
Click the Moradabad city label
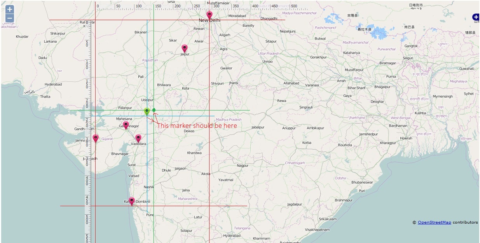[237, 16]
